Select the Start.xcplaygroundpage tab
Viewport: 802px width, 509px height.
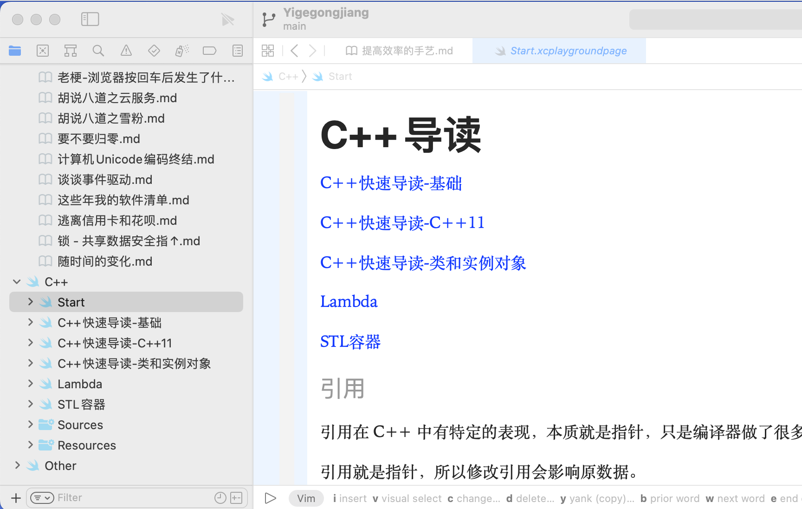click(561, 51)
